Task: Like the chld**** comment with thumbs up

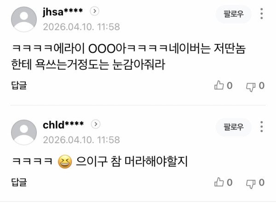Action: click(x=219, y=182)
